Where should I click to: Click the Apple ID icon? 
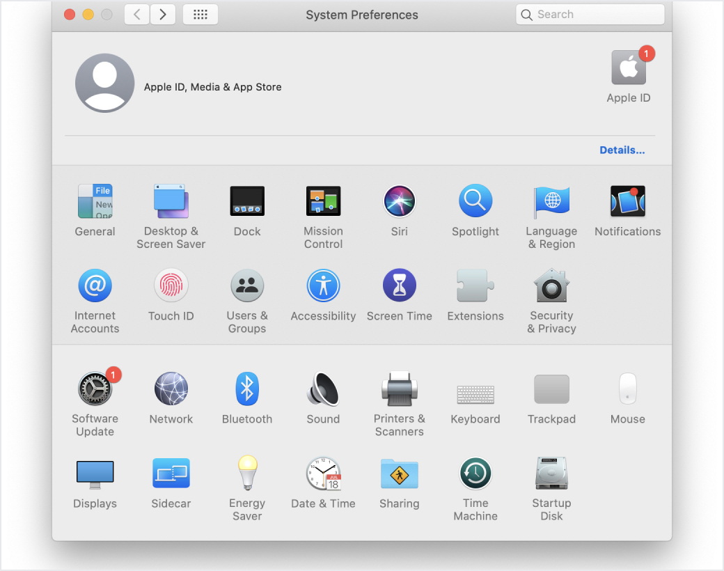[x=628, y=68]
